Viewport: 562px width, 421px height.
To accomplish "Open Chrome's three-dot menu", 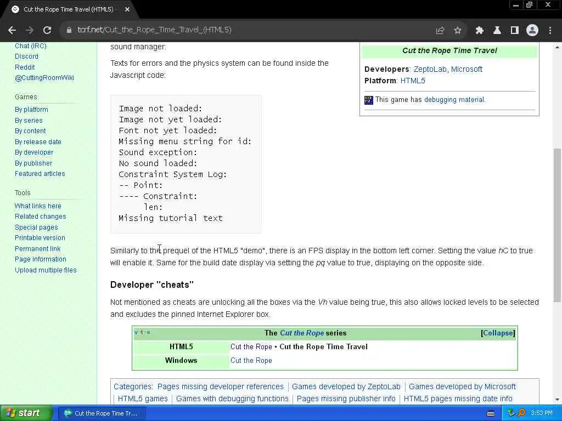I will click(550, 31).
